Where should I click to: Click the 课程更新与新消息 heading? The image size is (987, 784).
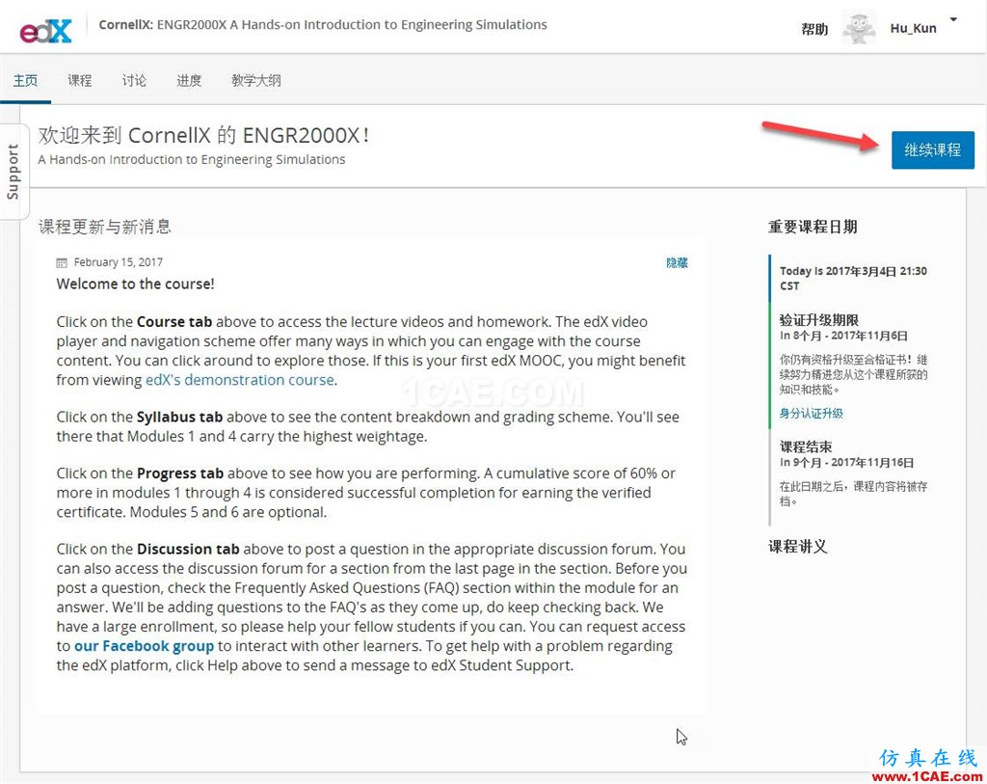point(105,227)
